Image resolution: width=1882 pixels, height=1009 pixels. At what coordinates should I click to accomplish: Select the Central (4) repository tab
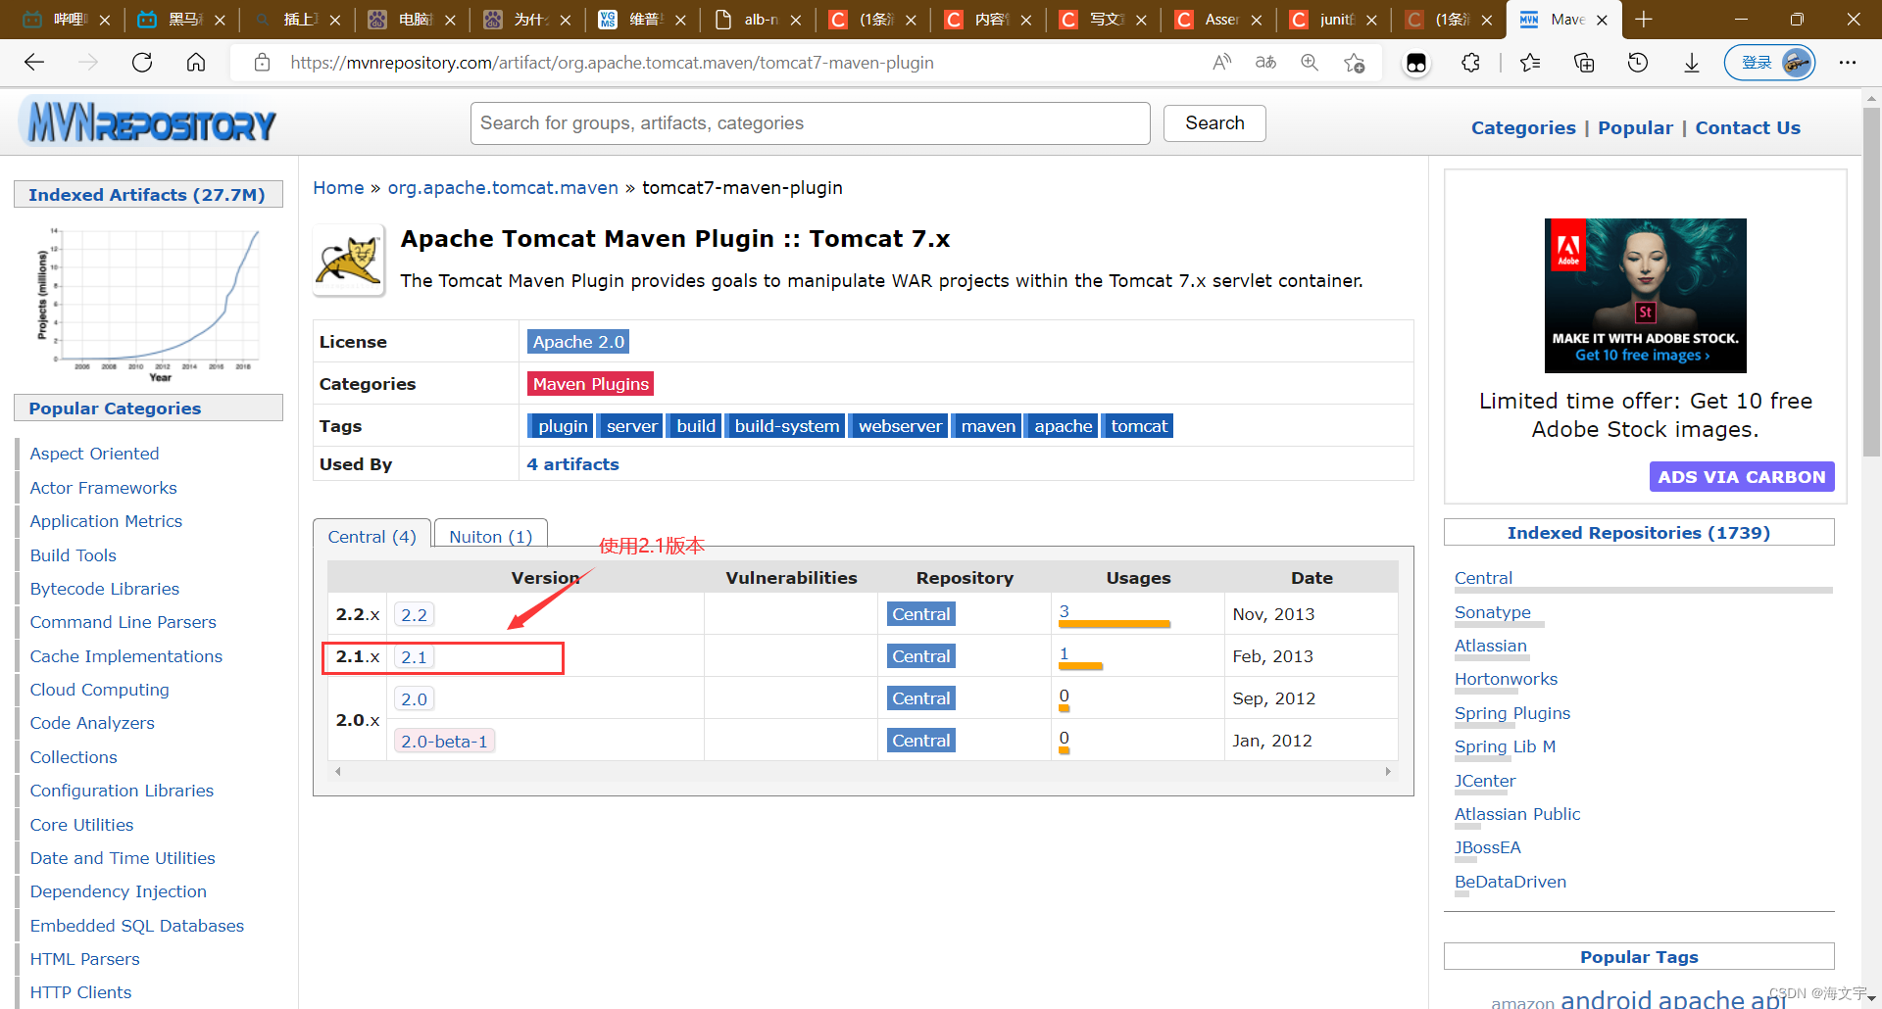tap(371, 537)
